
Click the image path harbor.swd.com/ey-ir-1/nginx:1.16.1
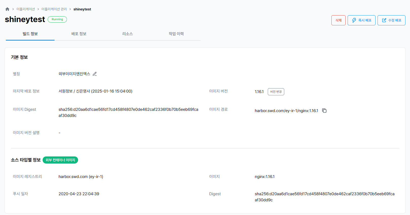[286, 111]
